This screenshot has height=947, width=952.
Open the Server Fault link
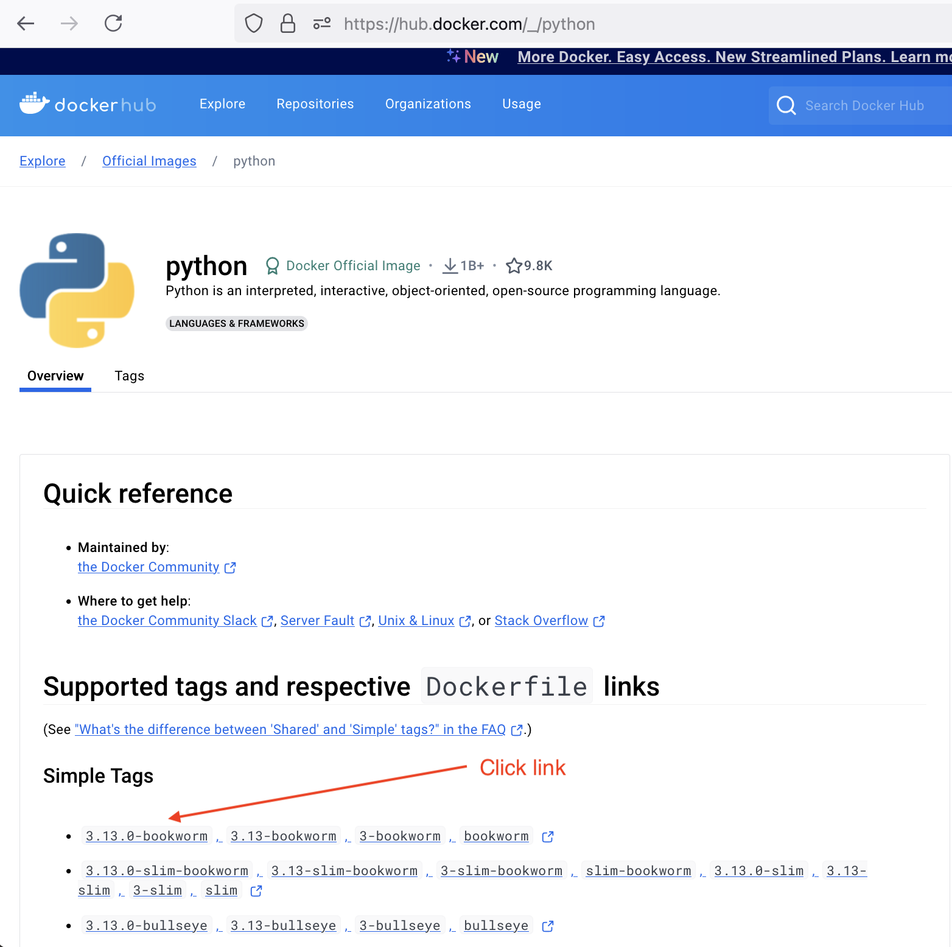(317, 621)
